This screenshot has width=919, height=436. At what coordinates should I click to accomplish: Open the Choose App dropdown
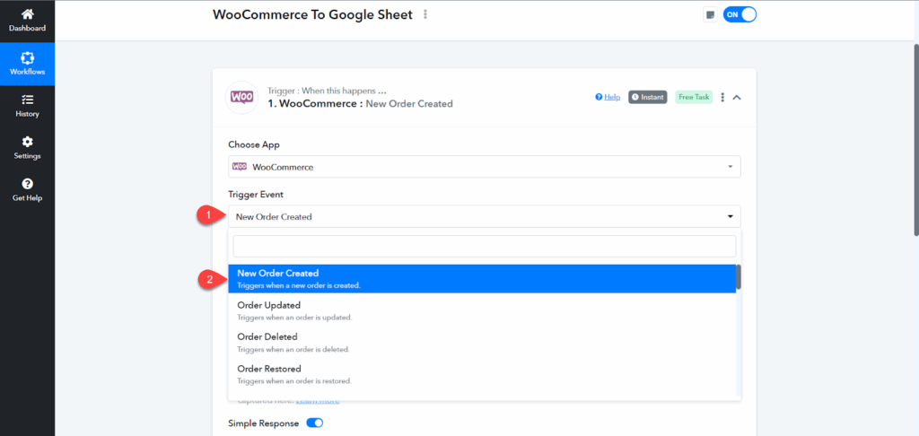click(x=484, y=167)
